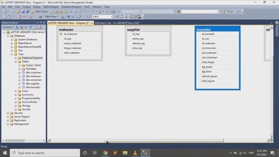Click the Disconnect icon in Object Explorer toolbar

[21, 27]
